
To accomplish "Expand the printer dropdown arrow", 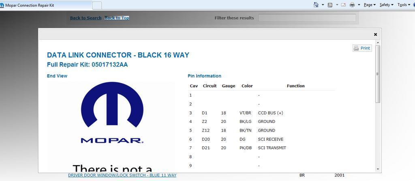I will [359, 5].
